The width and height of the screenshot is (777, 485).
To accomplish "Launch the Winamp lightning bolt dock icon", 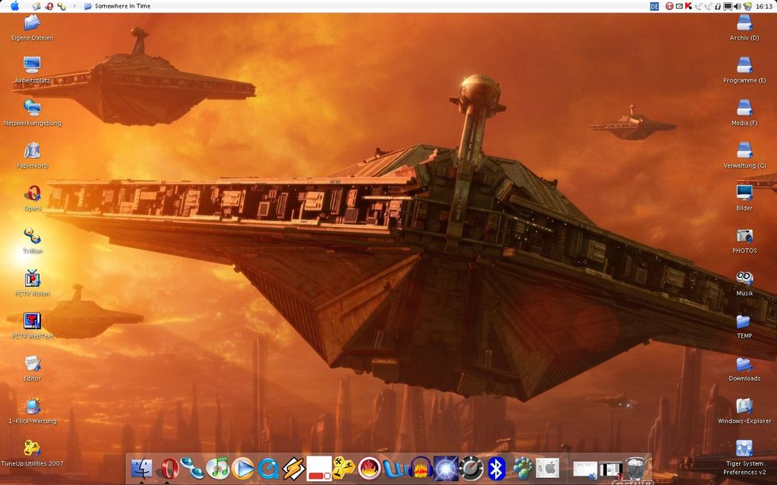I will [294, 468].
